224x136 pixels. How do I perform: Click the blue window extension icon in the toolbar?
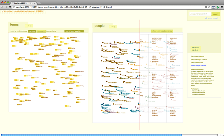[213, 7]
